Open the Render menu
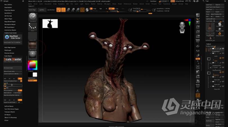Image resolution: width=228 pixels, height=127 pixels. pos(135,4)
